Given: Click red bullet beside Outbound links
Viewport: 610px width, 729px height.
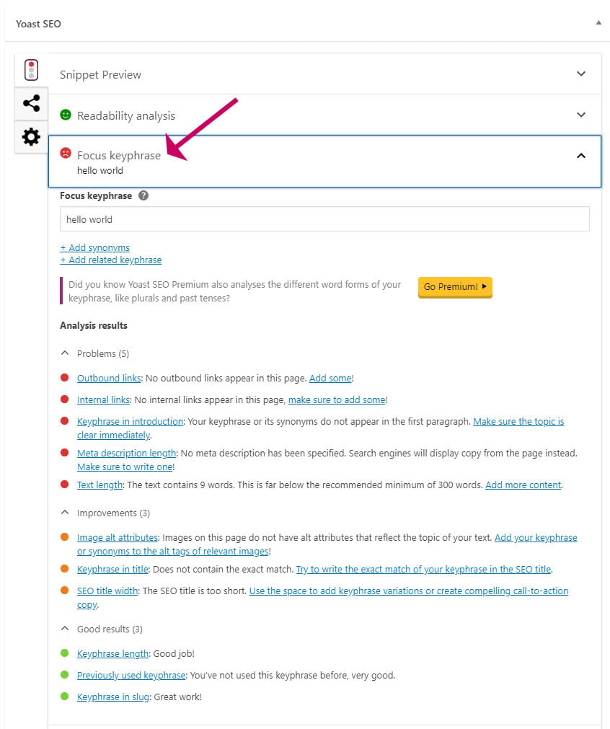Looking at the screenshot, I should pos(65,378).
